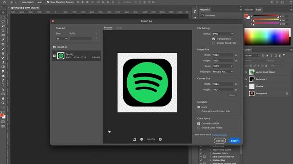Select the Zoom tool in the toolbar
This screenshot has height=164, width=293.
pos(3,103)
